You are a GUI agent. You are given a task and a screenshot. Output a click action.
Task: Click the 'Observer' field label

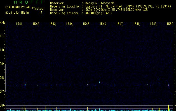pyautogui.click(x=57, y=3)
